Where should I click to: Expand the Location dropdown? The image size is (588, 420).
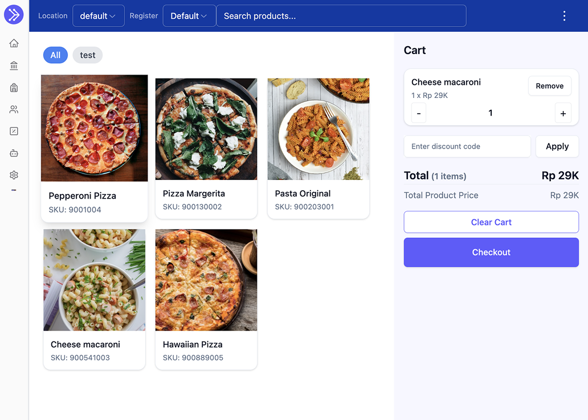[98, 16]
